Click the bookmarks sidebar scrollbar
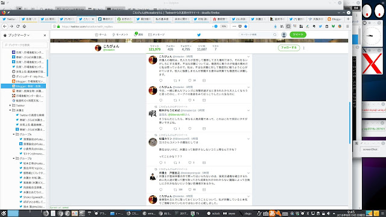The height and width of the screenshot is (217, 386). pos(47,68)
